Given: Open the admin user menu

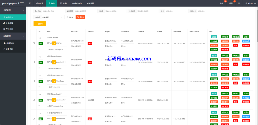Looking at the screenshot, I should click(250, 3).
